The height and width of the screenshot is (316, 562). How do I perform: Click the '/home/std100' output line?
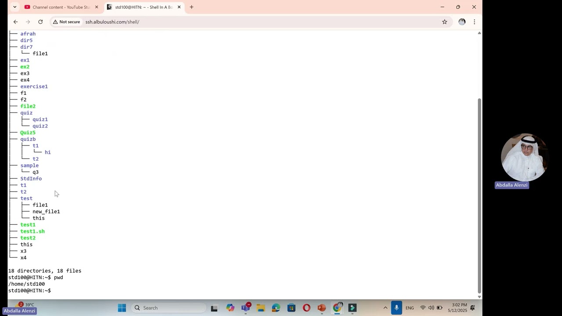pos(26,284)
